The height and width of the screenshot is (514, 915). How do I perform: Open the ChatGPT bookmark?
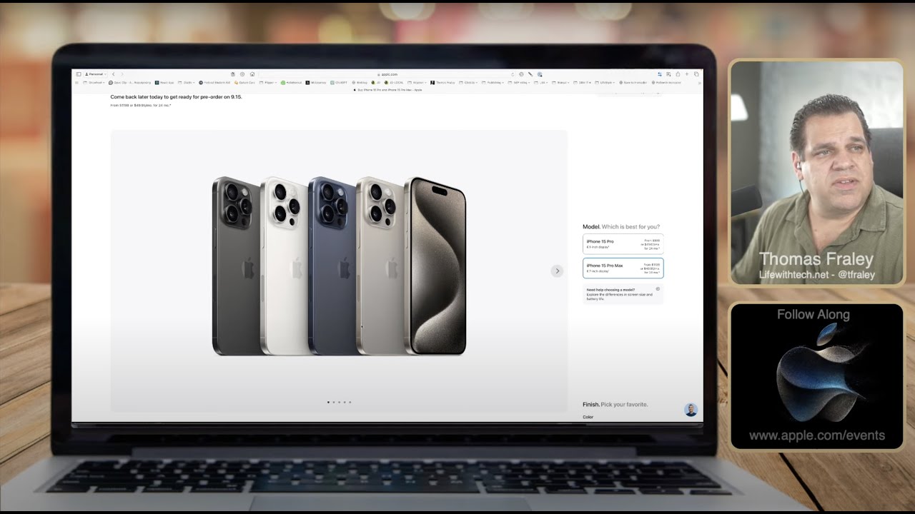click(339, 83)
